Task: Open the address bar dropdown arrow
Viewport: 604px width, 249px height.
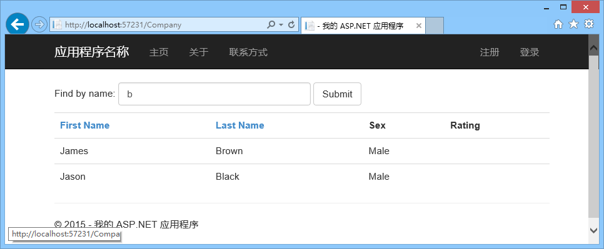Action: click(281, 24)
